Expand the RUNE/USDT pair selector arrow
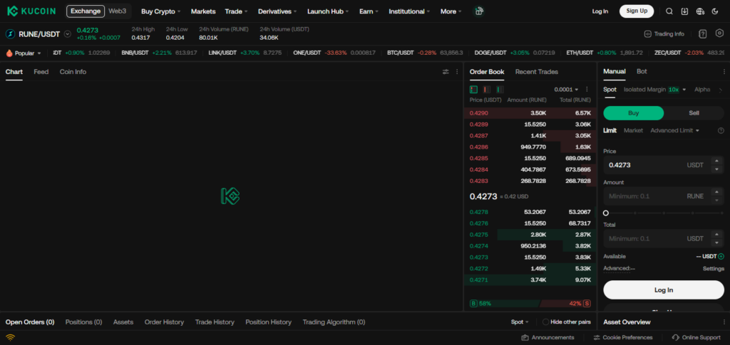 (x=68, y=34)
